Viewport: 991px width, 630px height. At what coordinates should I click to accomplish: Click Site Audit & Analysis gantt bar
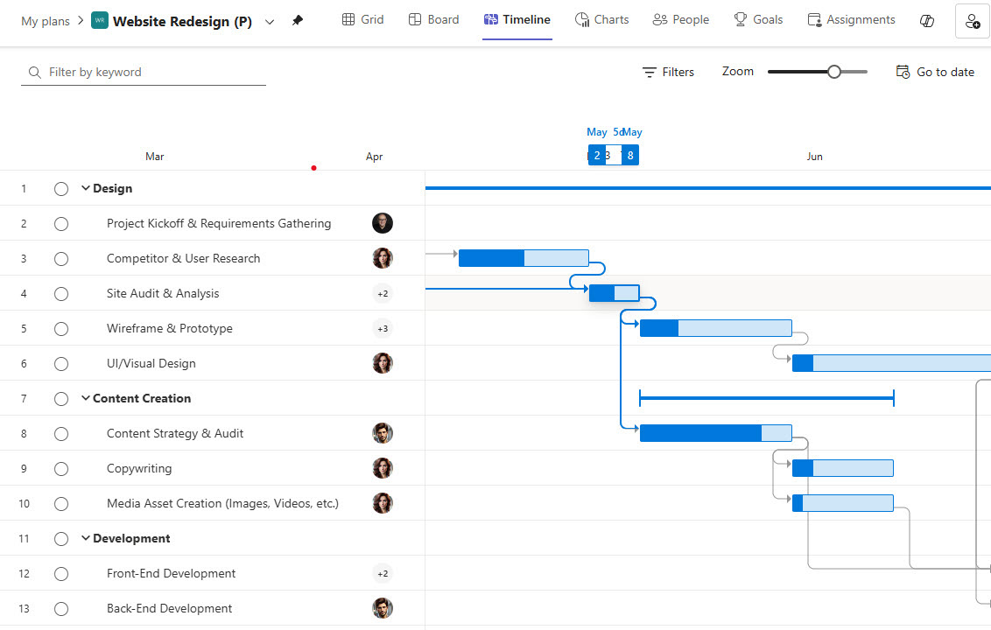point(615,293)
